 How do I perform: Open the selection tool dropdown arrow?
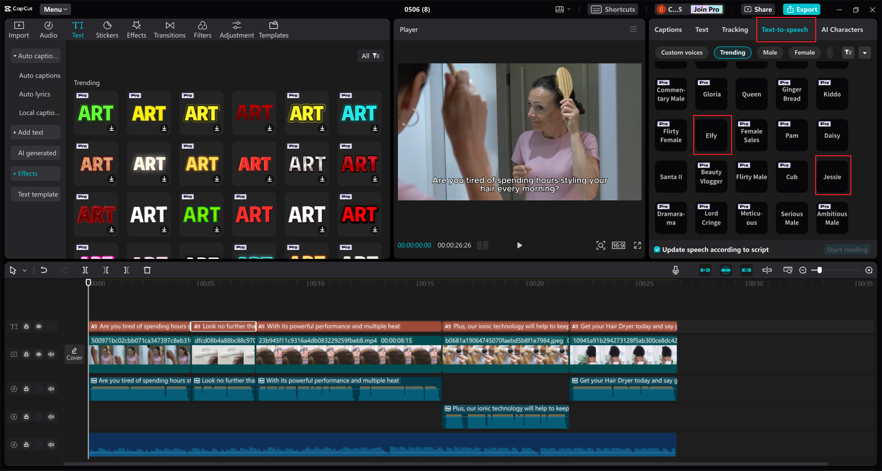click(x=24, y=271)
